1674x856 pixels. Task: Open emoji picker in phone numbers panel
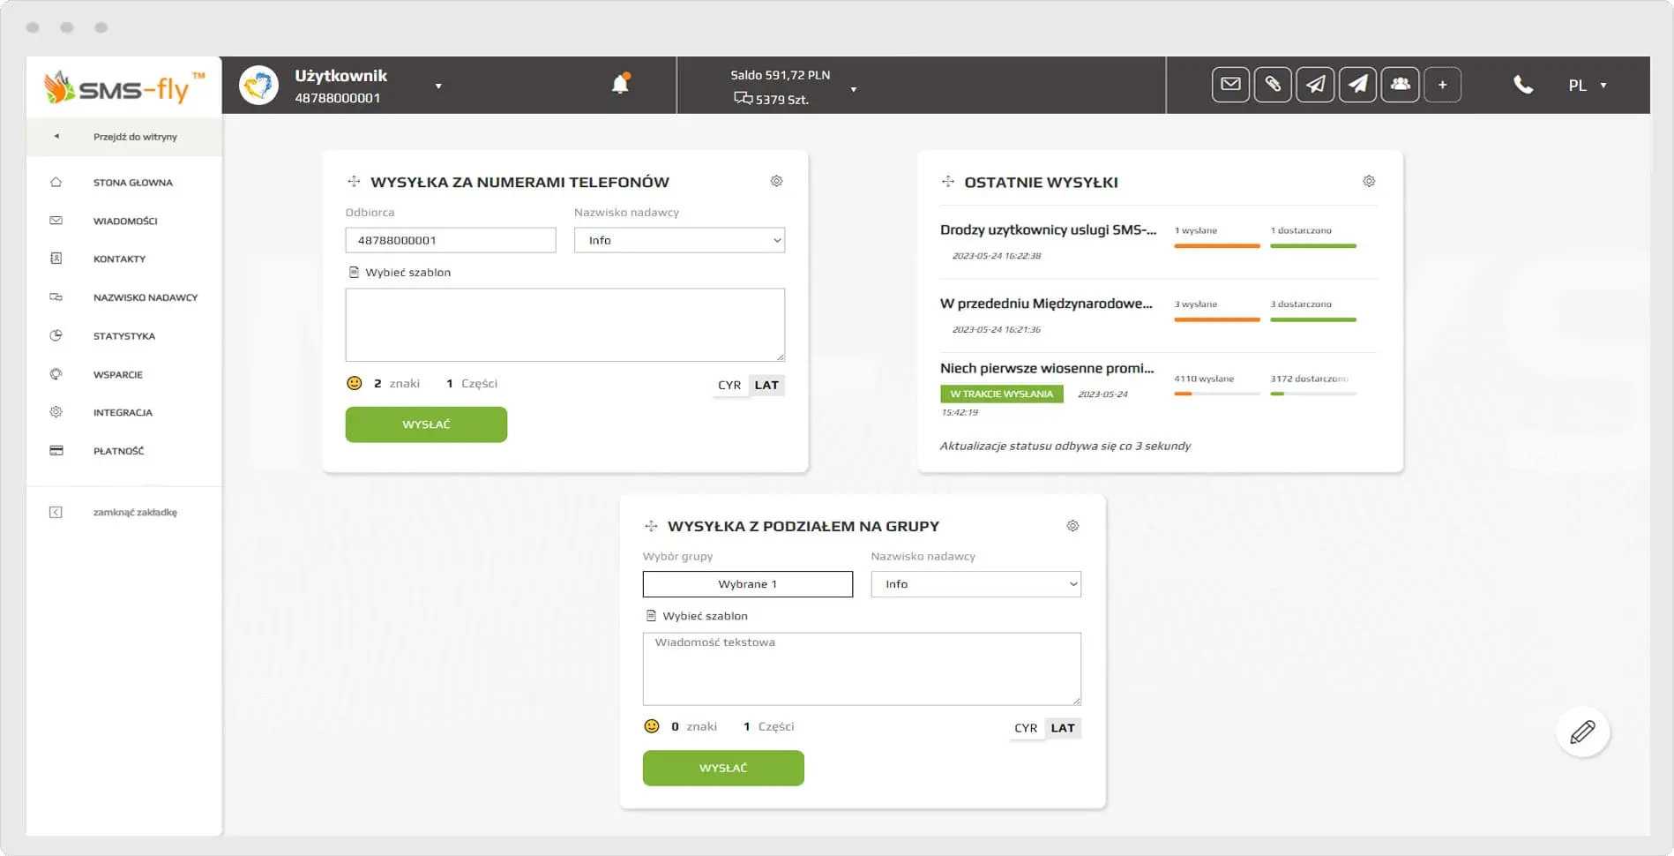(x=355, y=383)
